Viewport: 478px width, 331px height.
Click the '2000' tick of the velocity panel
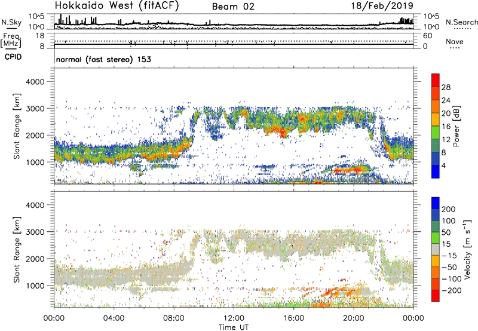35,259
